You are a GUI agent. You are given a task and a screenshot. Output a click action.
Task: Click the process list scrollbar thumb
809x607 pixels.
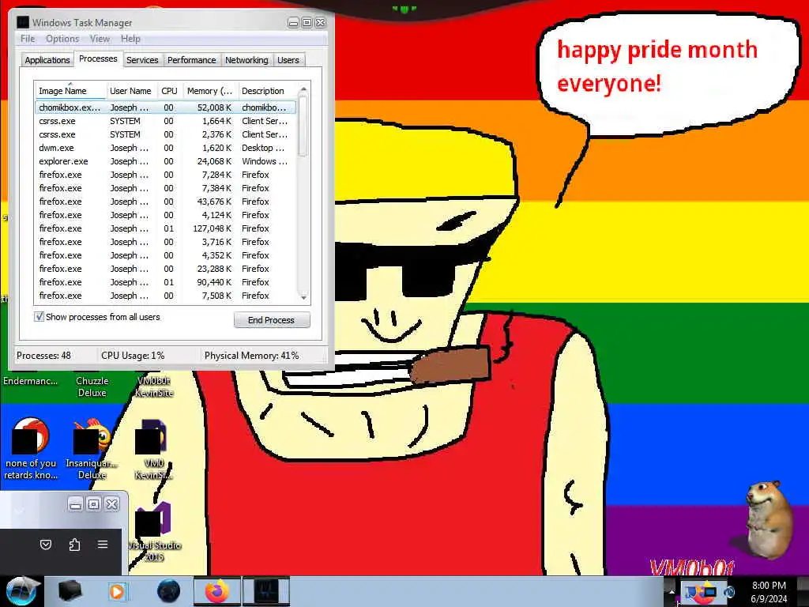click(x=303, y=126)
